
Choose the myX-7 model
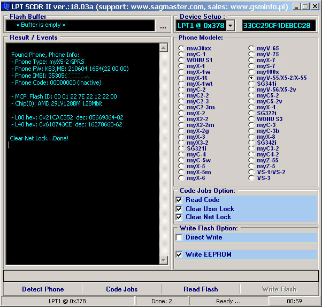click(251, 60)
